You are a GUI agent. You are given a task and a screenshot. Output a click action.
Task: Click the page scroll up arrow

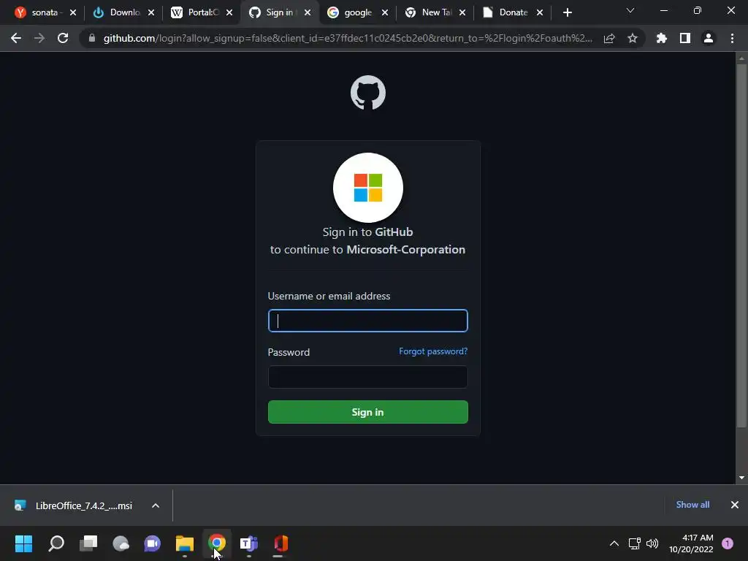[x=741, y=58]
